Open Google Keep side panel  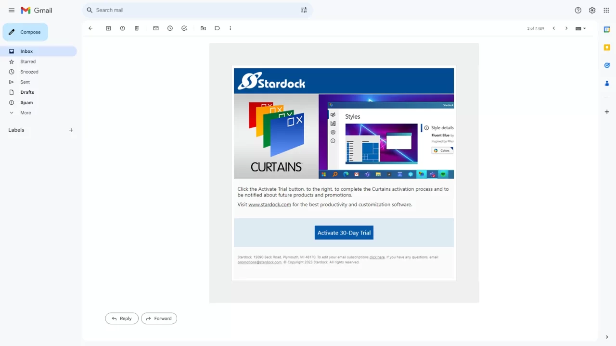tap(607, 48)
